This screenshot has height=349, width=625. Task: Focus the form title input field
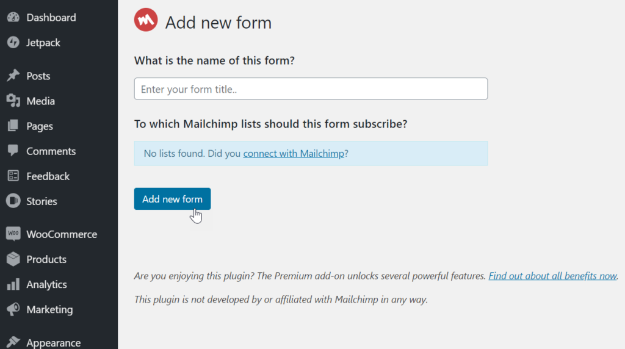click(311, 89)
